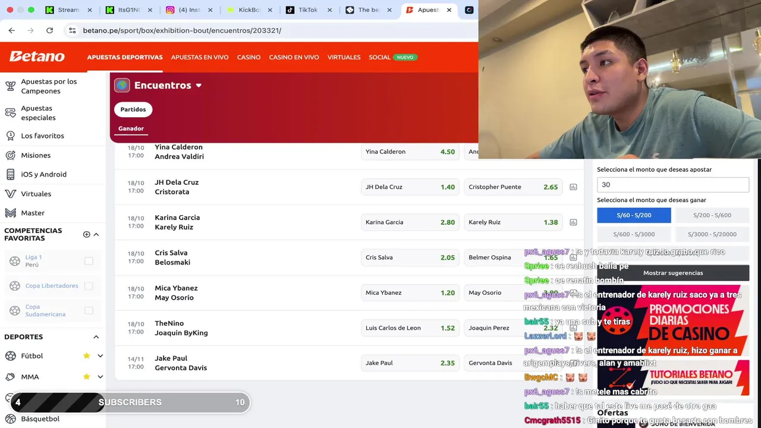The image size is (761, 428).
Task: Bet on Cris Salva at 2.05
Action: coord(410,257)
